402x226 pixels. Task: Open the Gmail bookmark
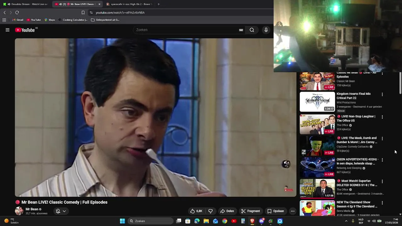(x=18, y=20)
